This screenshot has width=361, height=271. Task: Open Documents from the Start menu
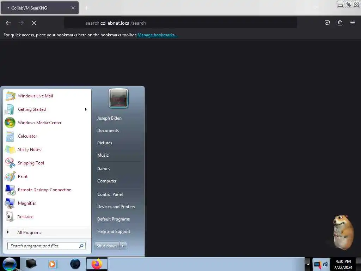[108, 131]
